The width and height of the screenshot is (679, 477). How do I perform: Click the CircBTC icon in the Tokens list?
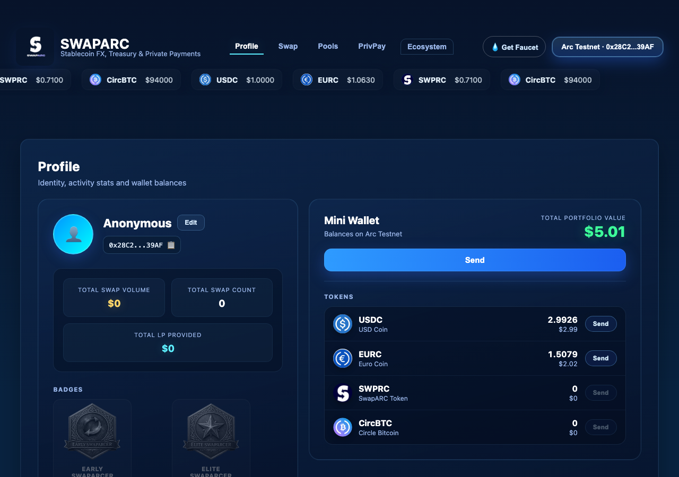343,427
